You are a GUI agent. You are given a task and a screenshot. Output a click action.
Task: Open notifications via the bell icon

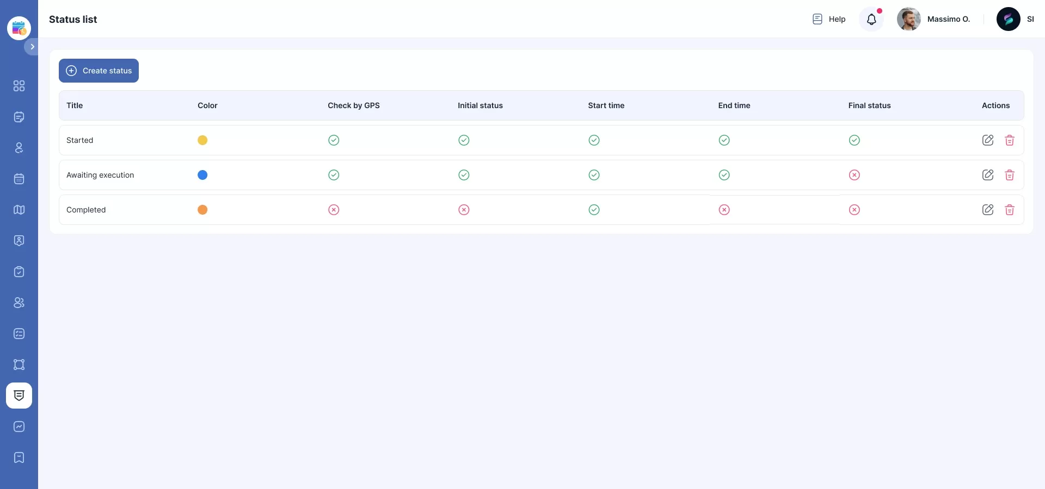click(x=871, y=19)
